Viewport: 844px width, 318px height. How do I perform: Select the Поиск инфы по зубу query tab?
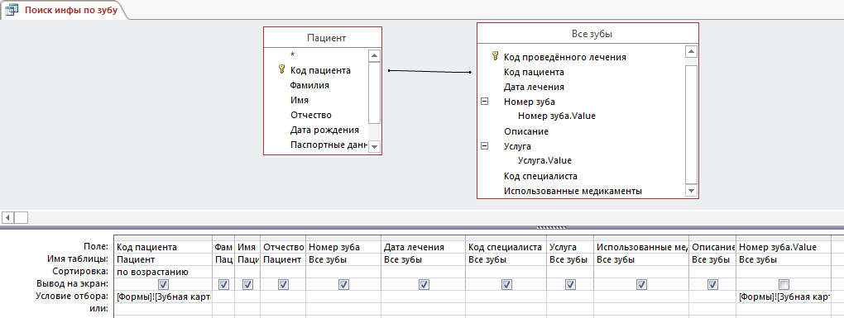(x=64, y=10)
